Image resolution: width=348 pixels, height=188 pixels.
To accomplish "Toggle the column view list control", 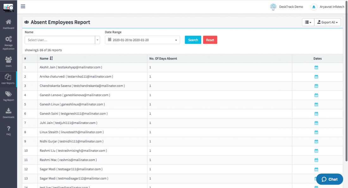I will coord(308,22).
